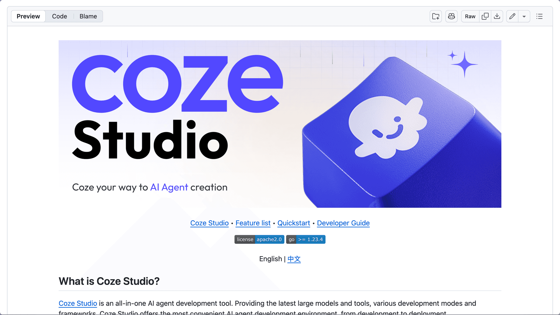Open the Raw view of the file

(470, 16)
